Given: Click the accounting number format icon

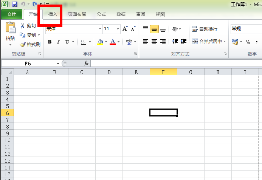Looking at the screenshot, I should (235, 42).
